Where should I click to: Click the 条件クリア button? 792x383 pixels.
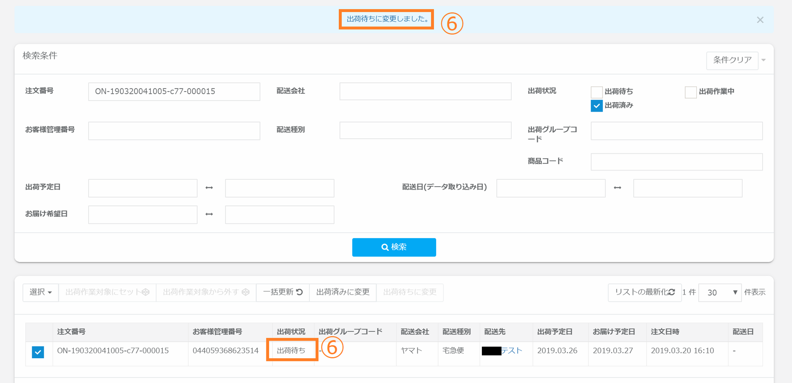(732, 60)
